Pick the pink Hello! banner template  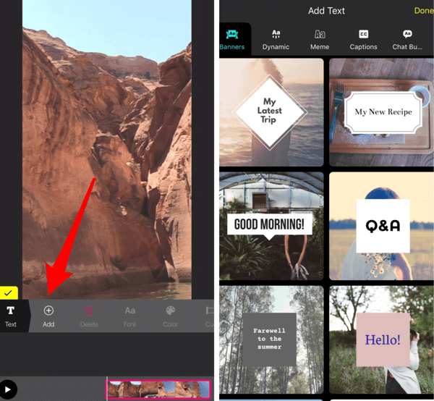click(x=381, y=339)
